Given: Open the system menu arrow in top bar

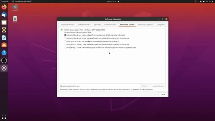Looking at the screenshot, I should tap(213, 1).
